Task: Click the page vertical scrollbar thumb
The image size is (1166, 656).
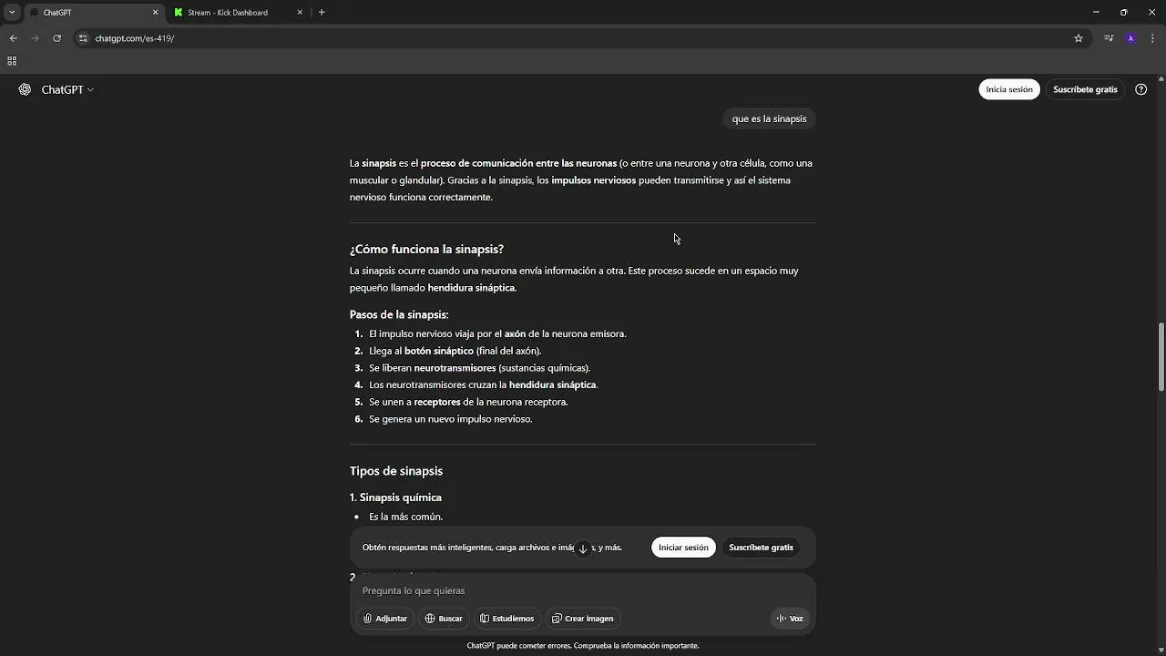Action: (1161, 357)
